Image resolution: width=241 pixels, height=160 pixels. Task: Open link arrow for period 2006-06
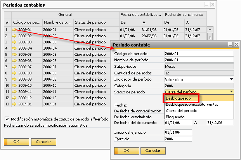click(14, 61)
